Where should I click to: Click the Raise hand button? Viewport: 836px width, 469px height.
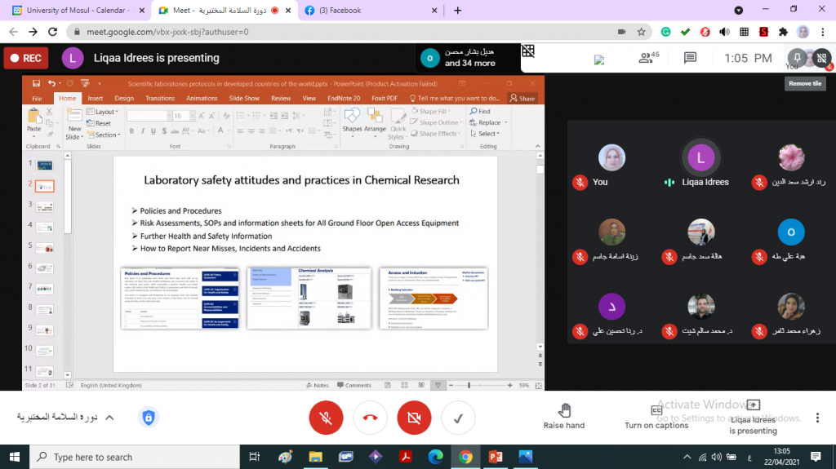[564, 415]
